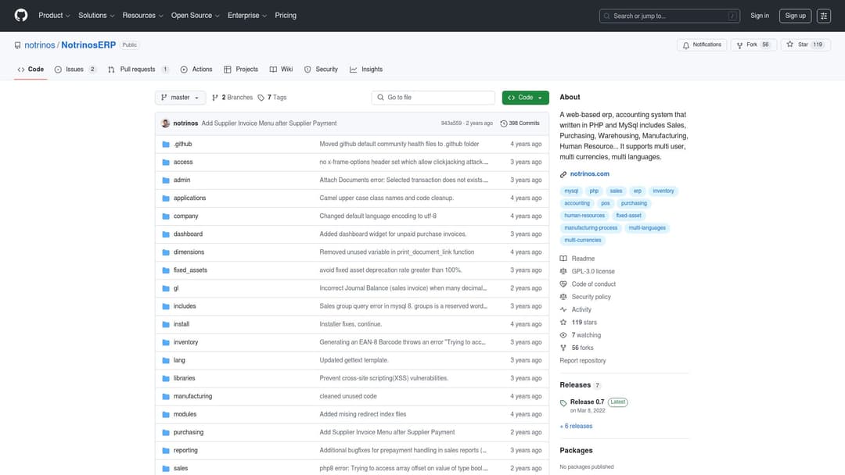View the 7 Tags link

click(x=272, y=98)
